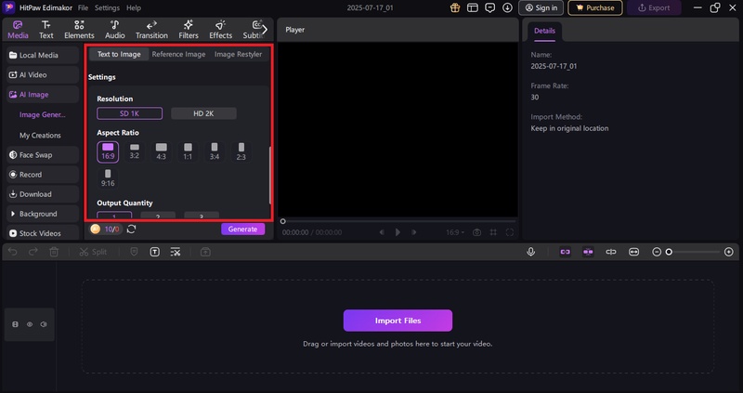
Task: Open the Effects panel icon
Action: [x=220, y=30]
